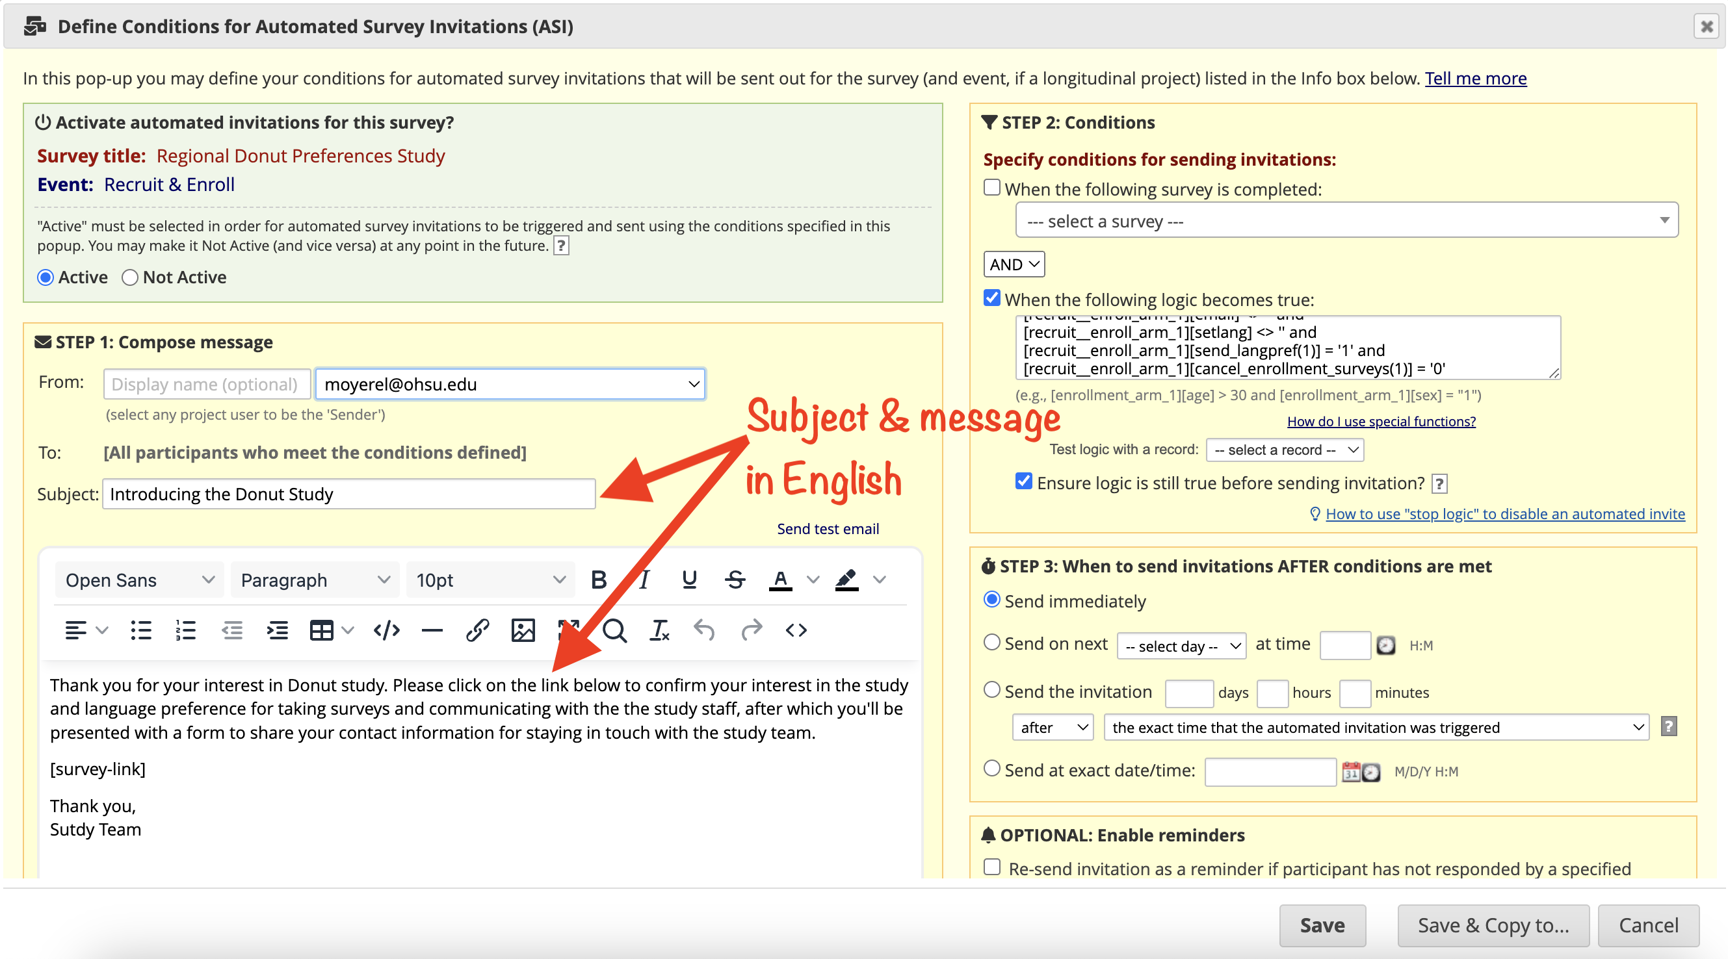Select Send the invitation delay radio button

coord(991,690)
